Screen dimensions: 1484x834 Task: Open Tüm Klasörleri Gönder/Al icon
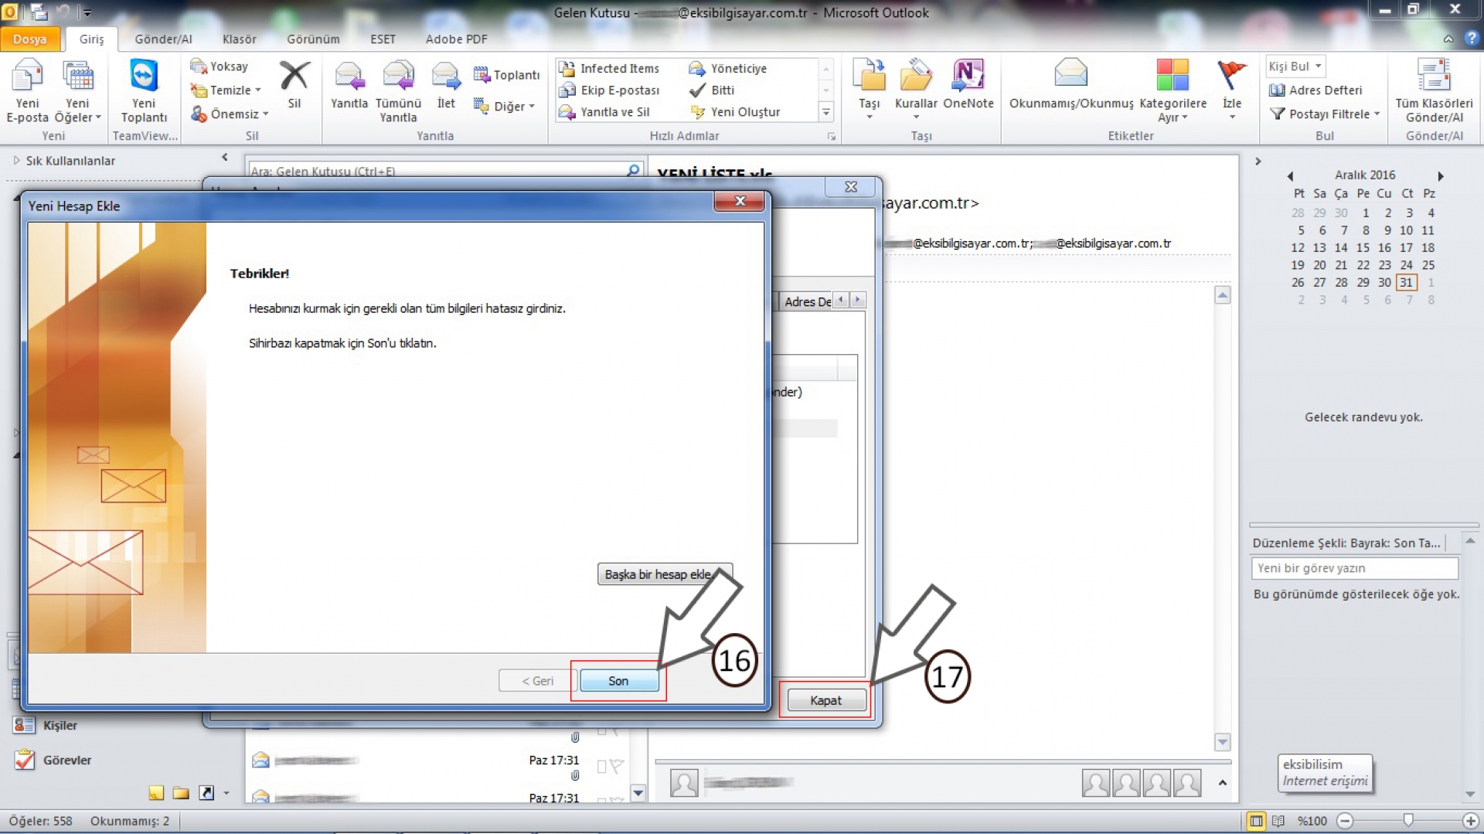pos(1434,76)
